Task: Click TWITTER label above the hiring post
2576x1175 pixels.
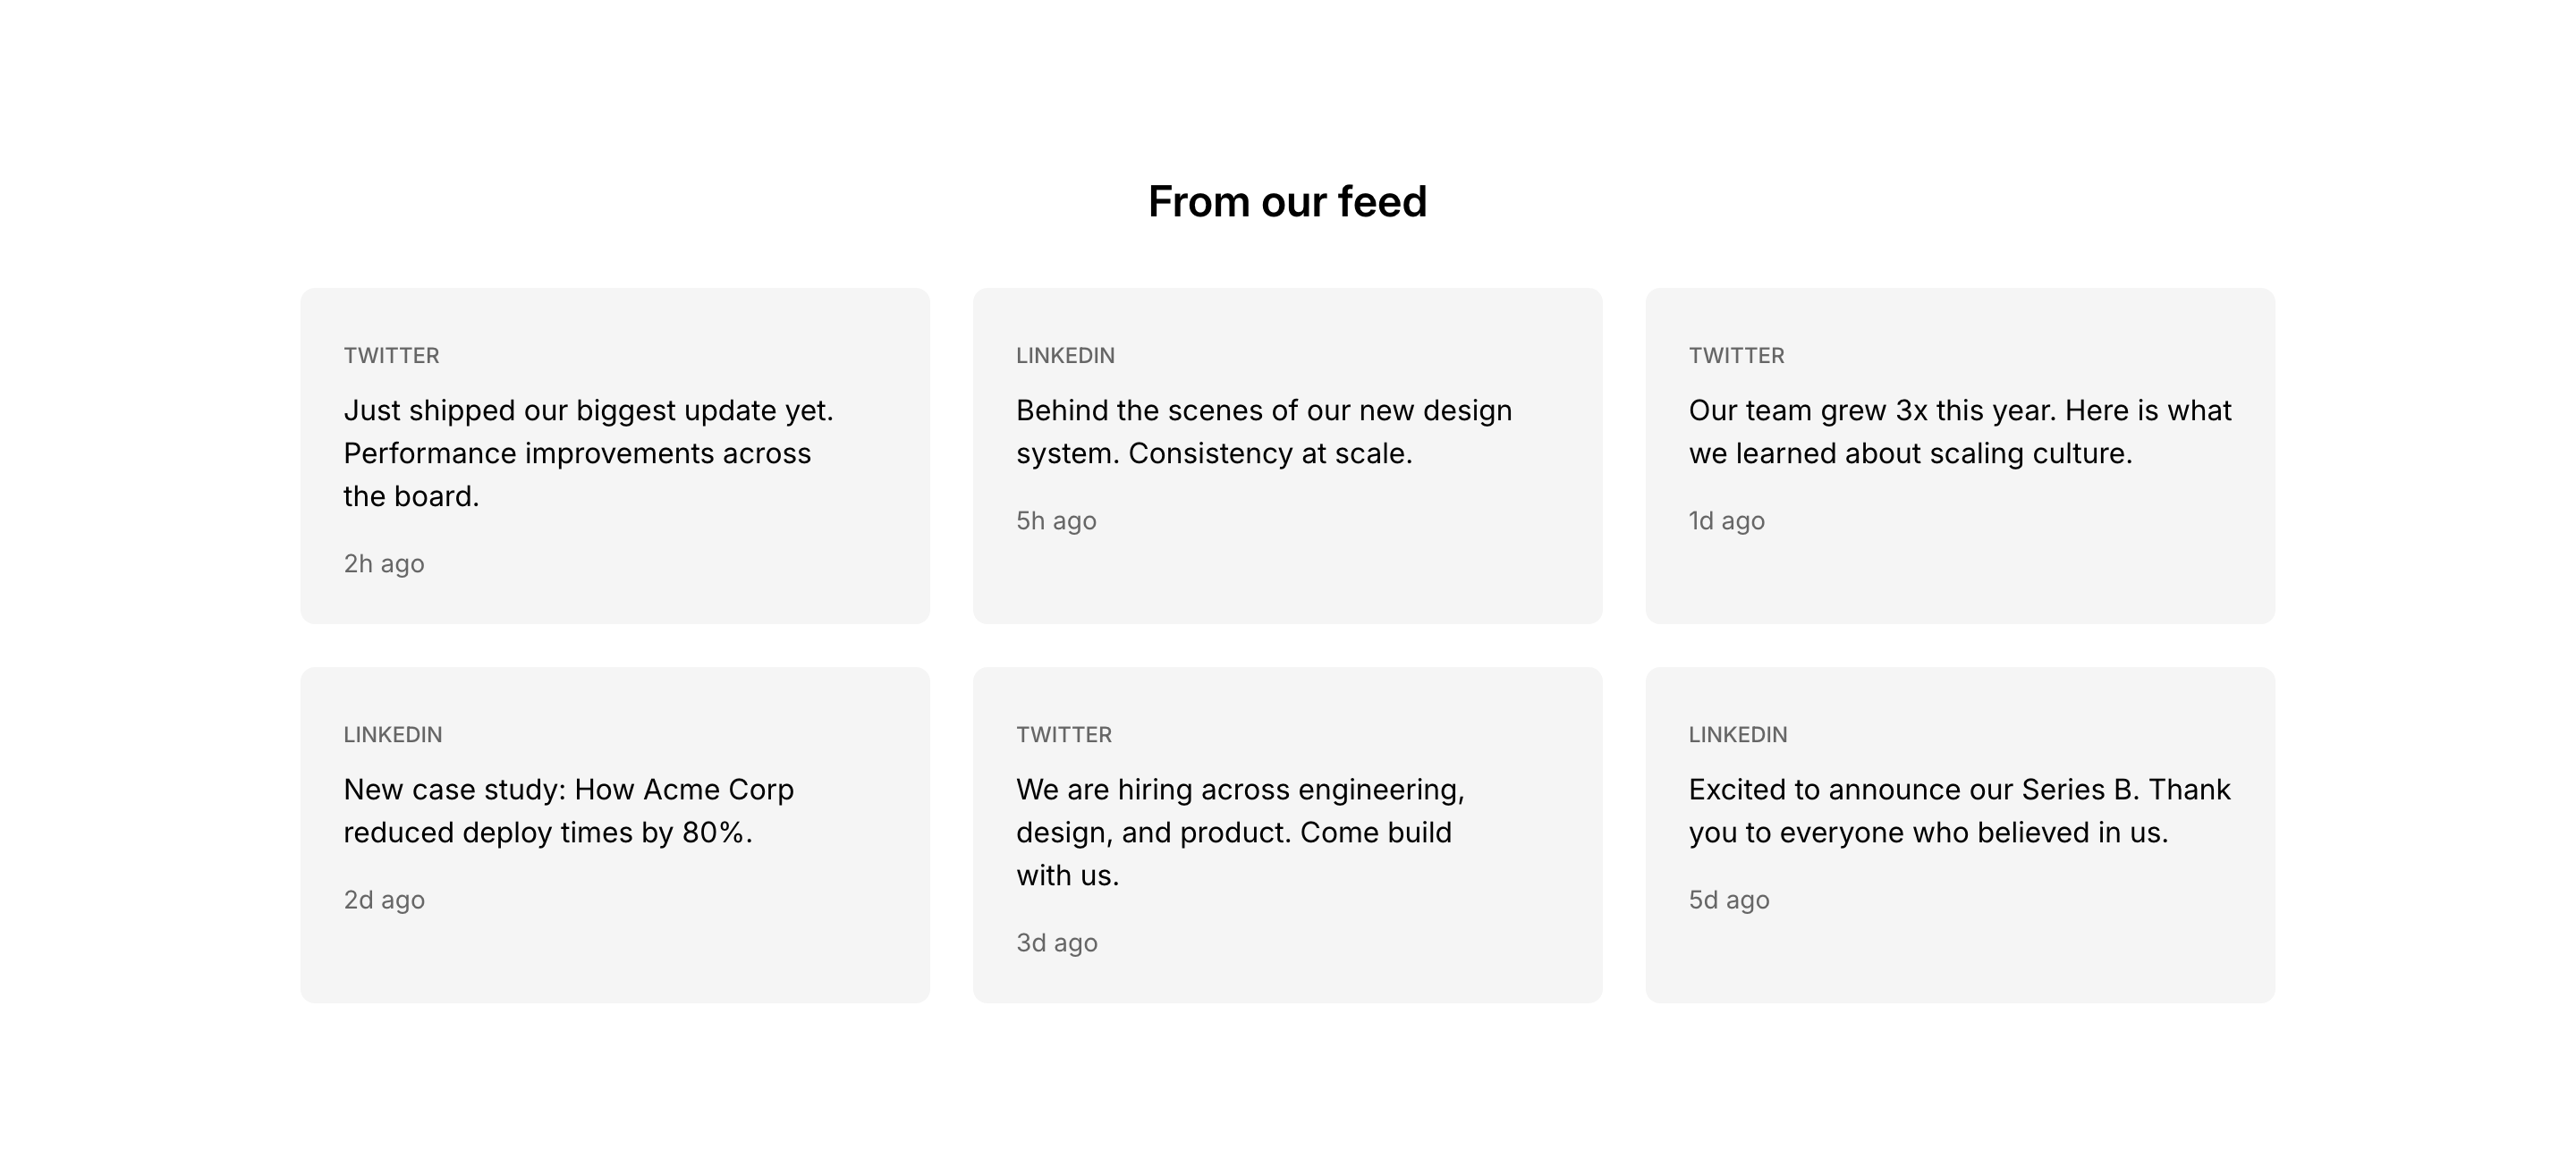Action: coord(1064,735)
